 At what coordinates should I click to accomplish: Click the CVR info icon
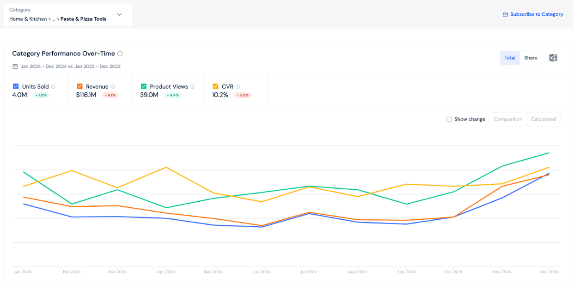pos(237,86)
